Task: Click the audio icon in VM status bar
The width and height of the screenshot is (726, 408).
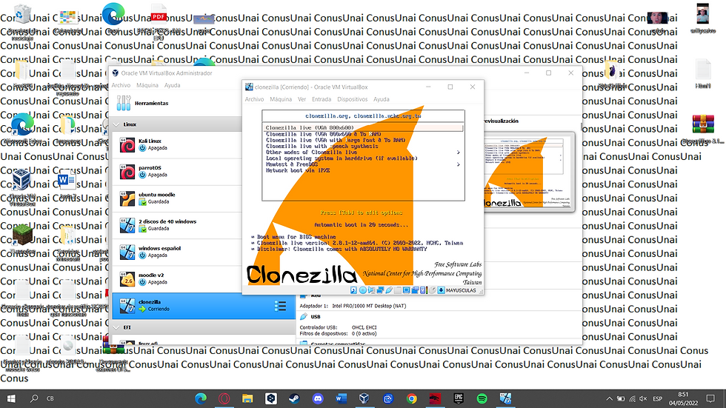Action: click(x=371, y=290)
